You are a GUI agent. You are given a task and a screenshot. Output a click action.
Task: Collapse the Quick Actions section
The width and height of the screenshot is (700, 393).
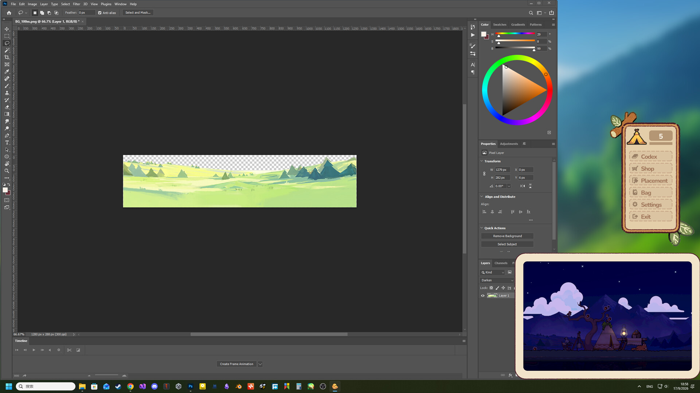click(482, 228)
